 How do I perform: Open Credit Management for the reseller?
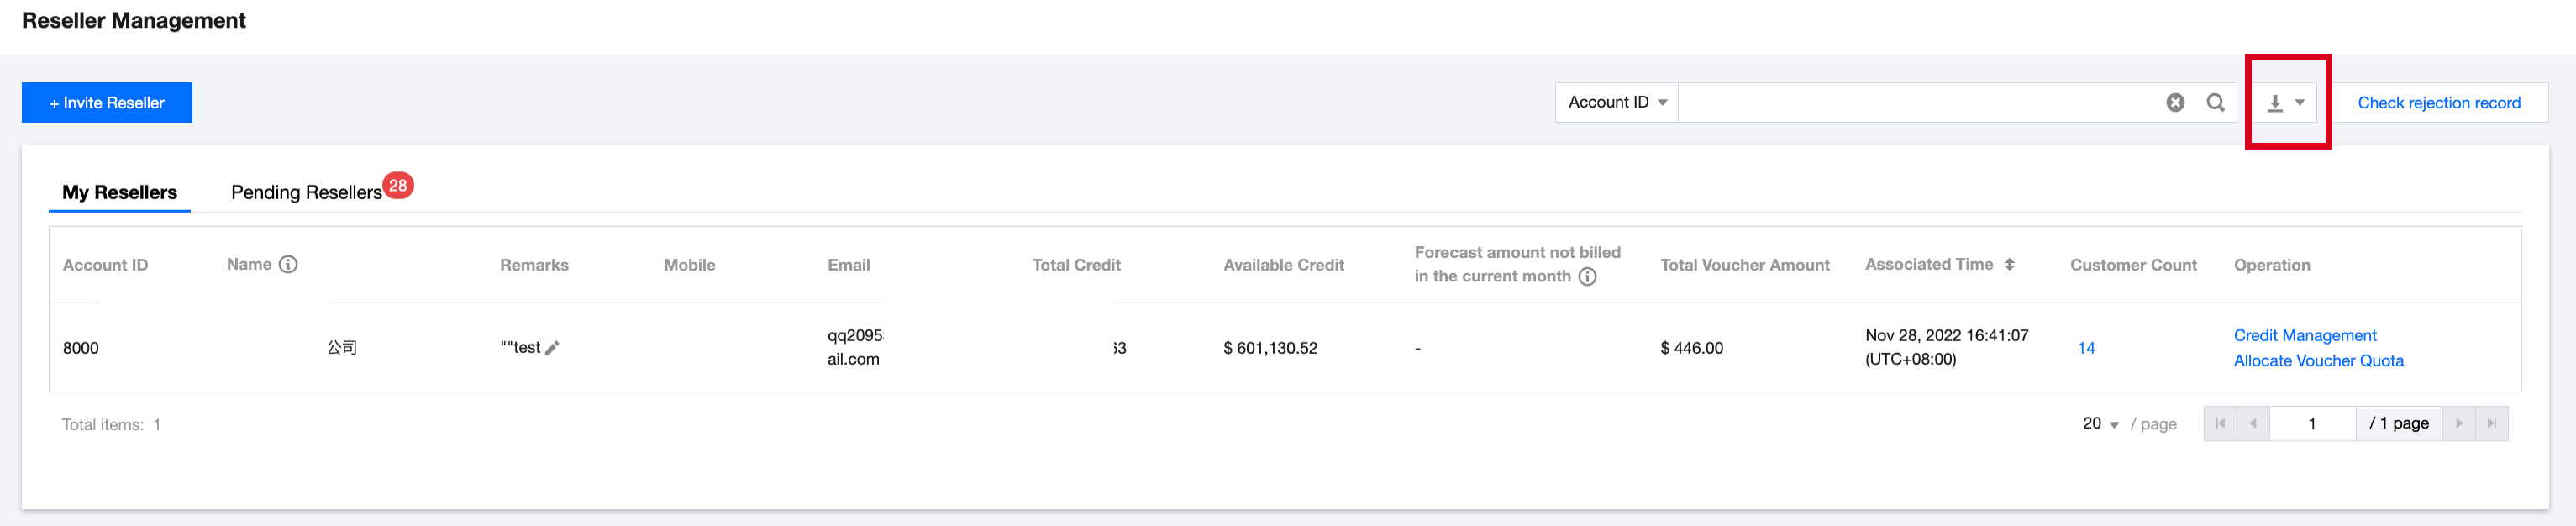(2304, 335)
